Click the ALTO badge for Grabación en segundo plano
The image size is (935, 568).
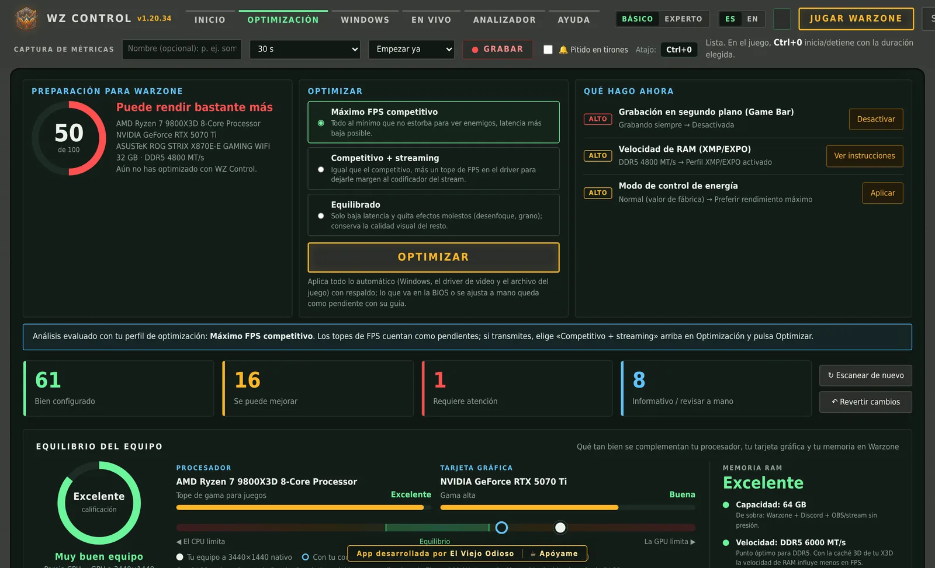pyautogui.click(x=598, y=119)
